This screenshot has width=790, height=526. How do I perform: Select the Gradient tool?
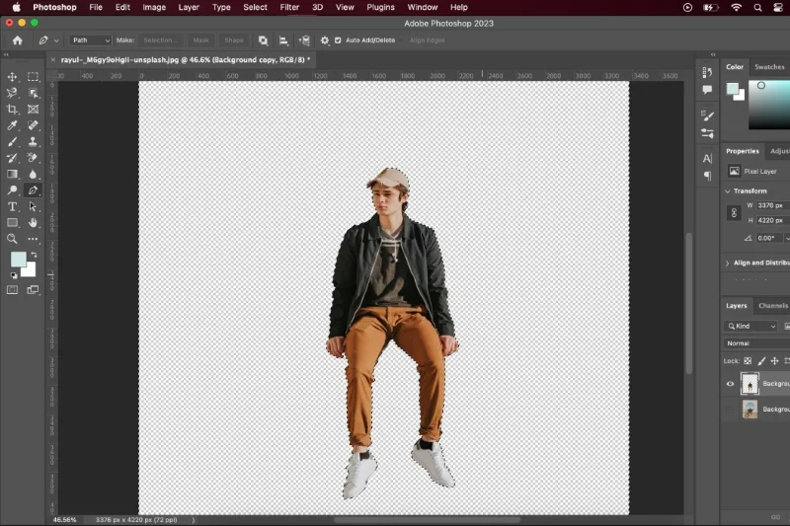12,174
